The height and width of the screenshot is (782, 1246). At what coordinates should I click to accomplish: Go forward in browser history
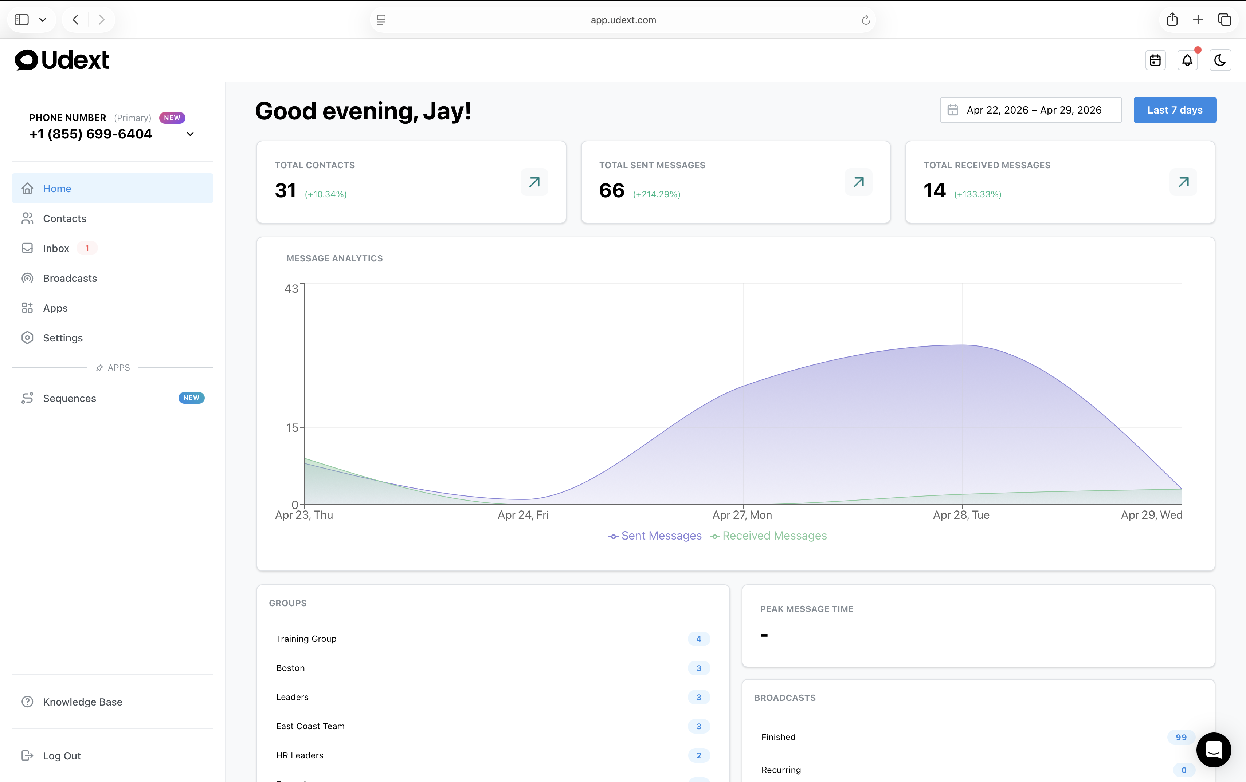click(x=101, y=20)
